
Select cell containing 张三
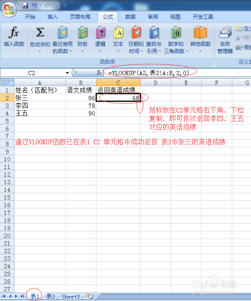40,98
